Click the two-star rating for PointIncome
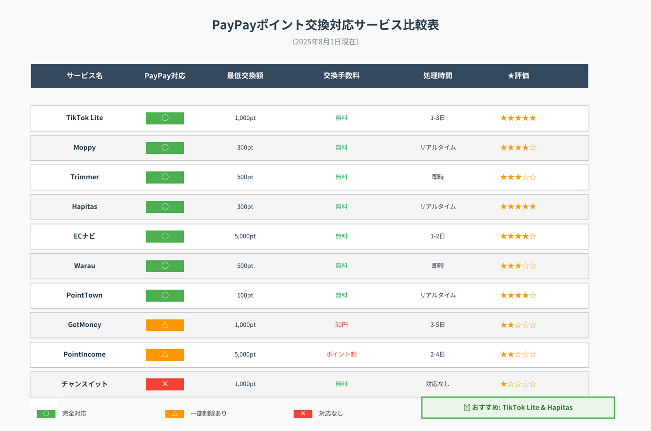The image size is (651, 431). point(518,355)
